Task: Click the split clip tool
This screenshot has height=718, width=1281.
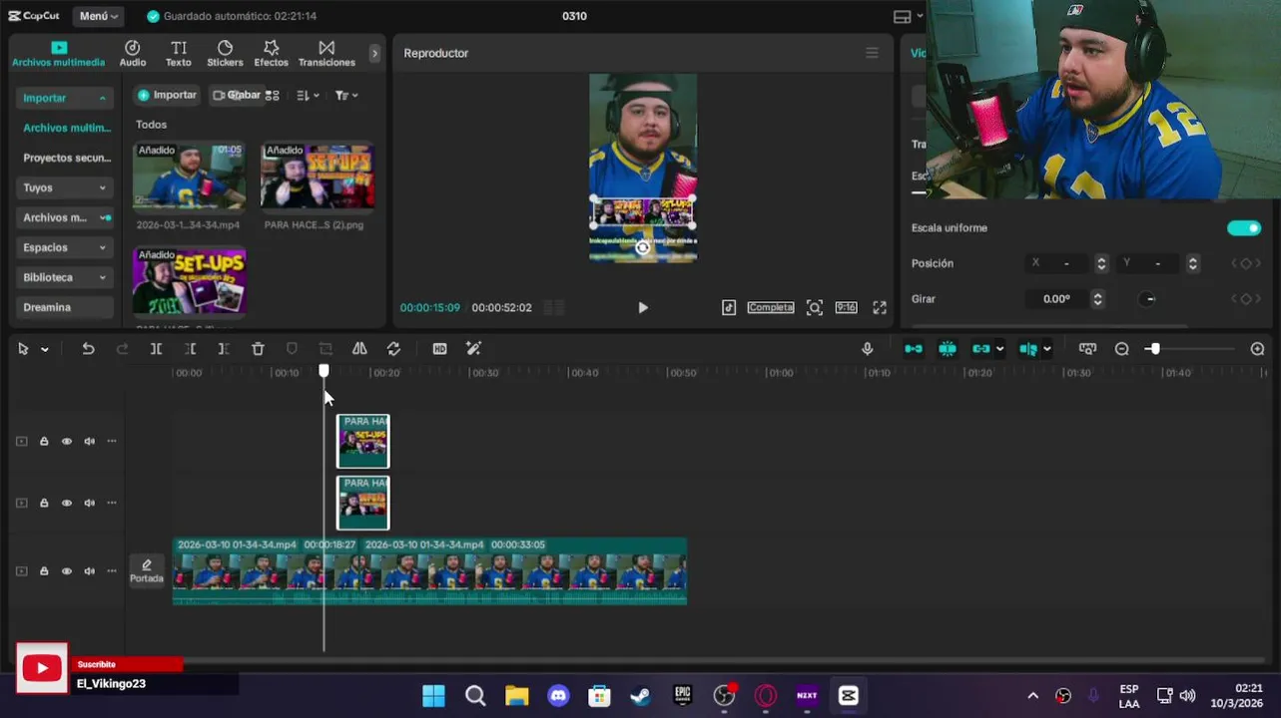Action: click(x=156, y=349)
